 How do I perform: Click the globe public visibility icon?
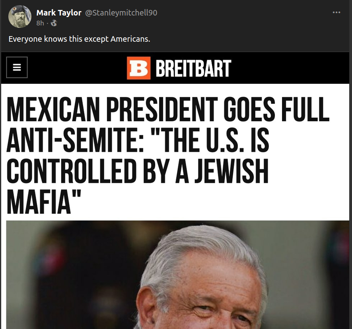(x=54, y=23)
